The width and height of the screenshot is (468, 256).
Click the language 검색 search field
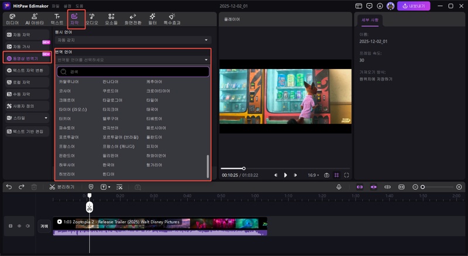[x=132, y=71]
